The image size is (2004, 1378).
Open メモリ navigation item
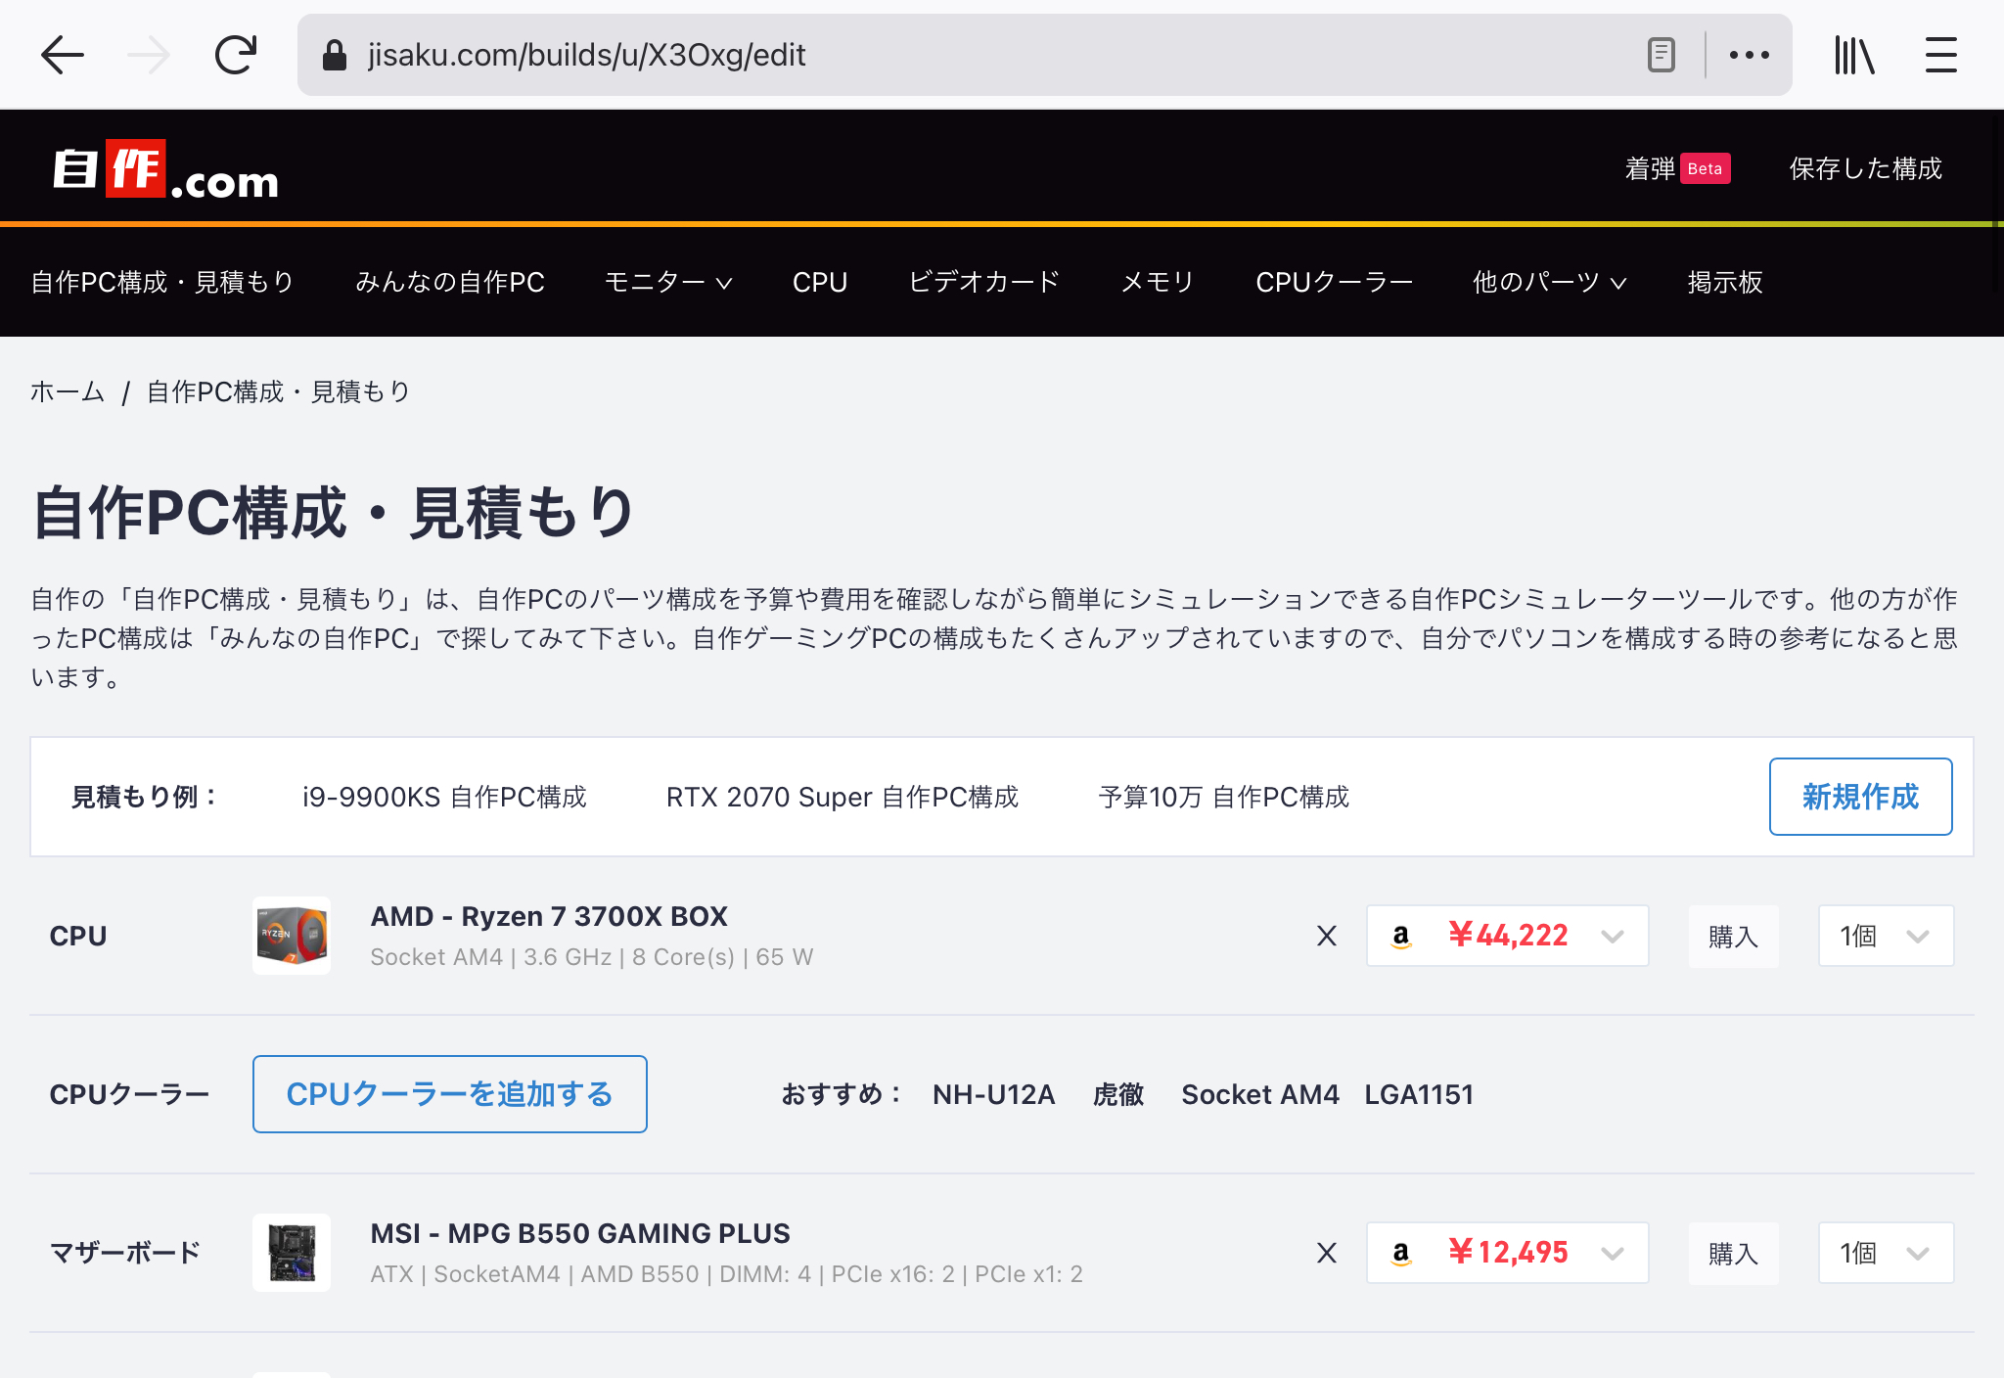point(1158,282)
